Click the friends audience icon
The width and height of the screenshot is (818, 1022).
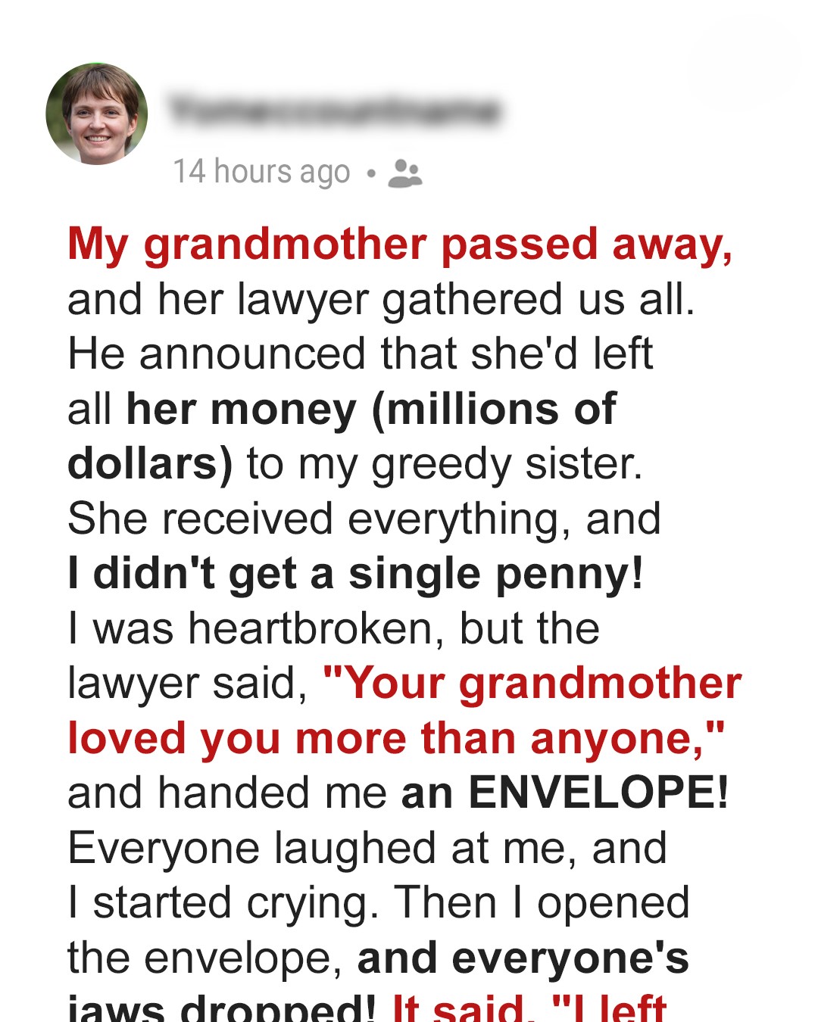click(x=404, y=173)
